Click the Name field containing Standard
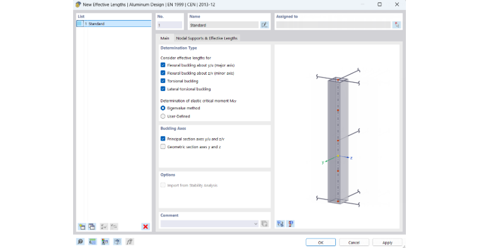 click(224, 25)
